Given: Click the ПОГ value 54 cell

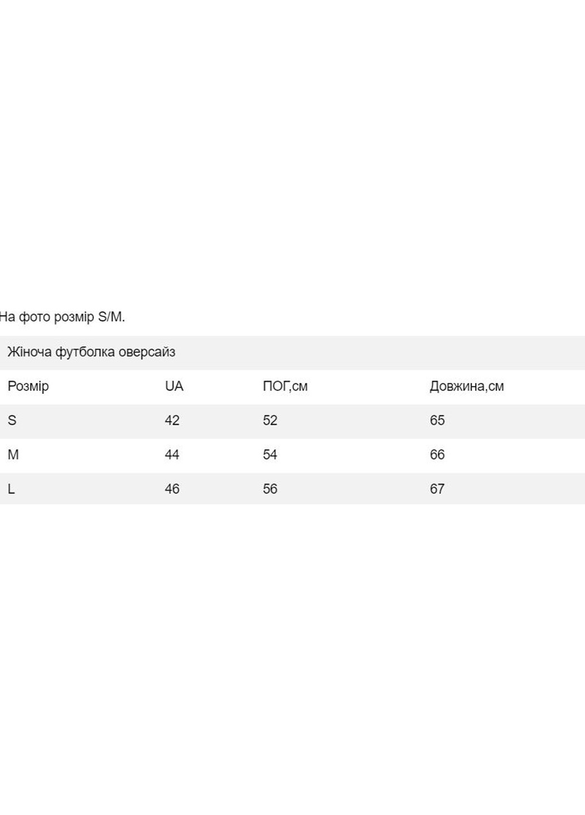Looking at the screenshot, I should pos(270,455).
